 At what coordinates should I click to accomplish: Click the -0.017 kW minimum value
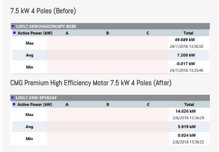pyautogui.click(x=185, y=64)
